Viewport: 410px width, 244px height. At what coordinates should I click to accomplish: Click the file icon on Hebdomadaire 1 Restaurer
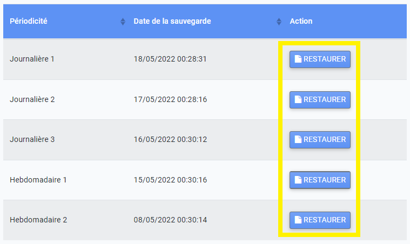(x=298, y=180)
